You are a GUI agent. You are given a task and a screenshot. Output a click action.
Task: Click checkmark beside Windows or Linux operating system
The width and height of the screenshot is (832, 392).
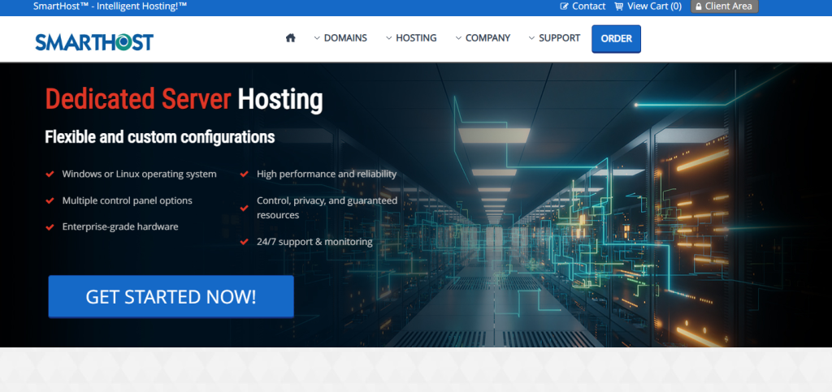[50, 174]
